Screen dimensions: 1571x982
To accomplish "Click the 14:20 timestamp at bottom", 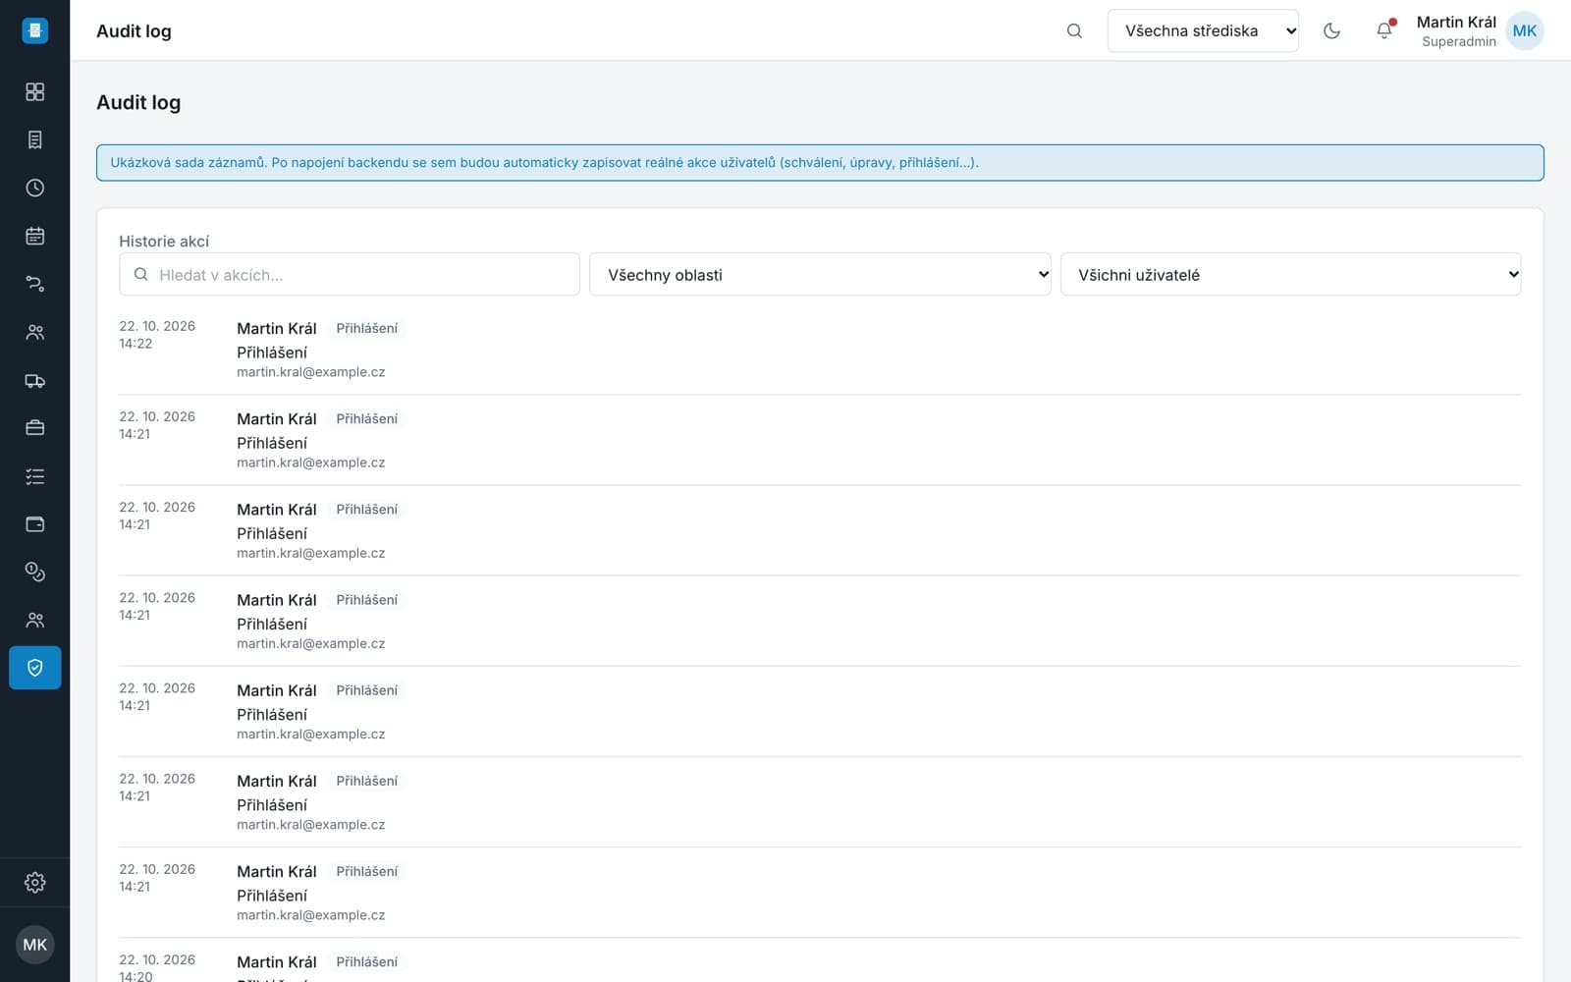I will click(x=135, y=976).
